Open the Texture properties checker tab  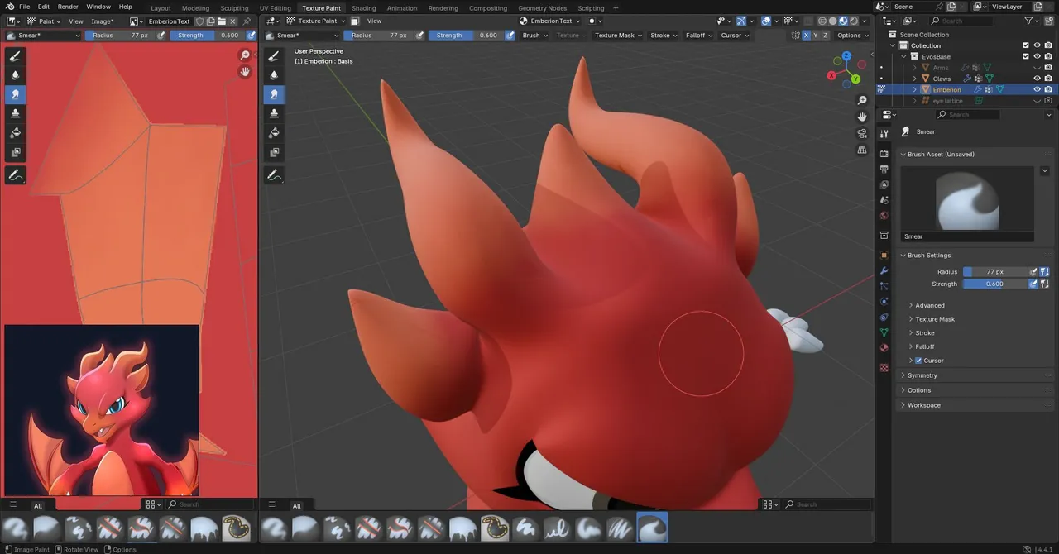[884, 367]
